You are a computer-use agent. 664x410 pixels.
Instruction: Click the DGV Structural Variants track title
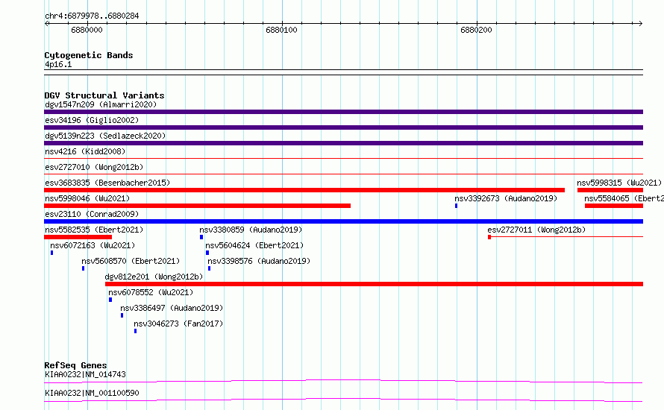click(104, 95)
